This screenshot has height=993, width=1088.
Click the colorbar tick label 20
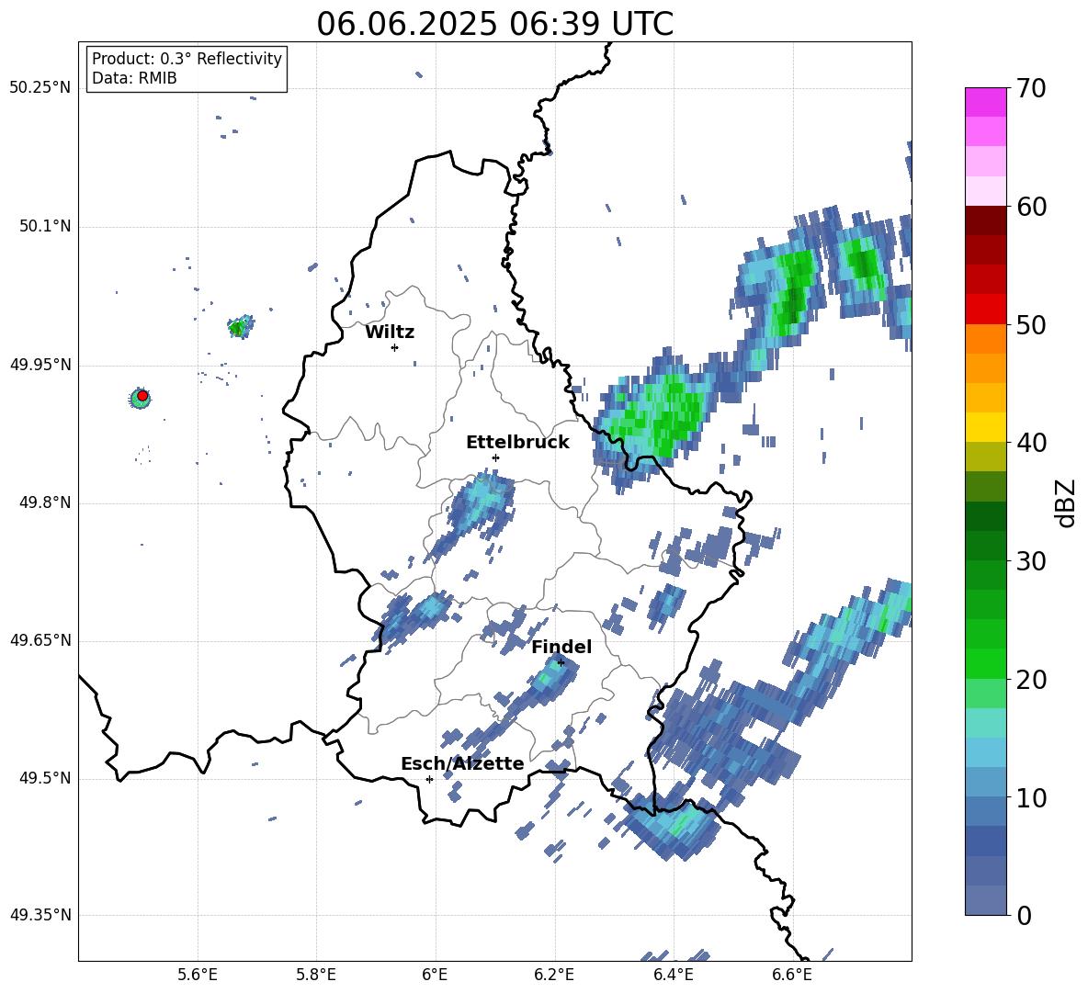1030,680
